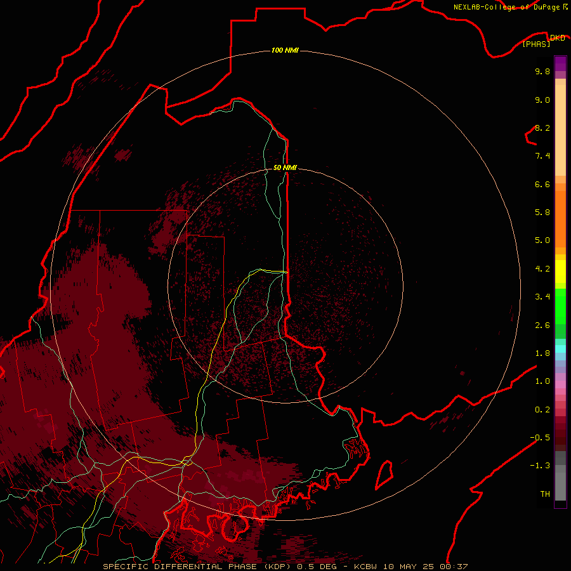571x571 pixels.
Task: Click the 6.6 scale value
Action: pyautogui.click(x=542, y=184)
